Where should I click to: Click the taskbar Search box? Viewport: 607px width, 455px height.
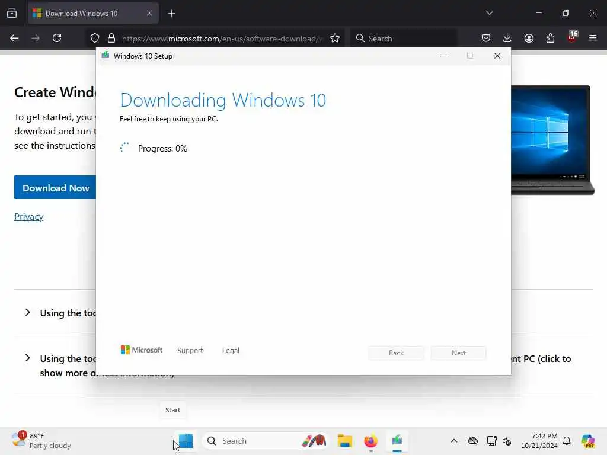tap(265, 441)
